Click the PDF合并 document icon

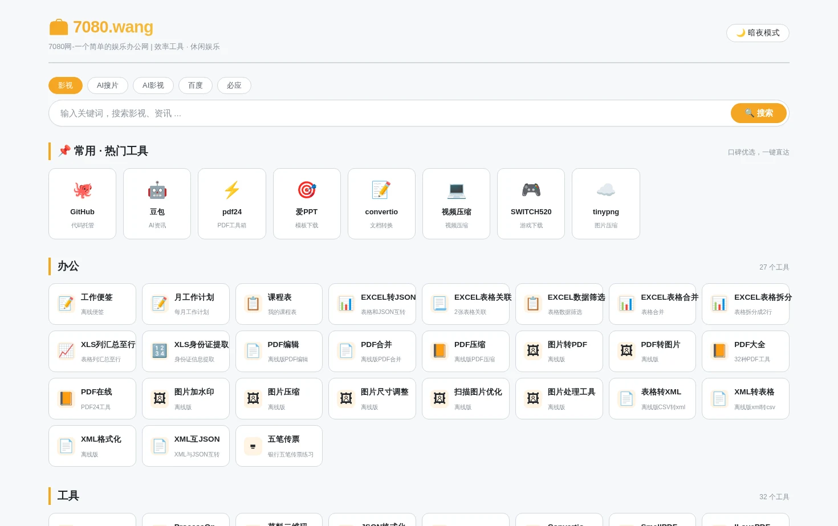346,351
